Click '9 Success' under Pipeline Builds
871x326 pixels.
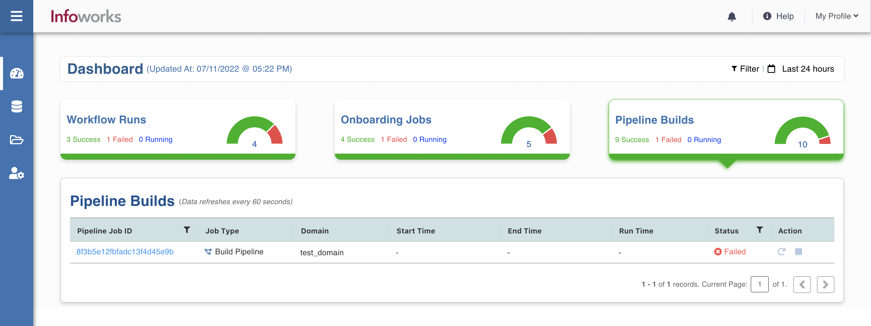click(x=632, y=140)
